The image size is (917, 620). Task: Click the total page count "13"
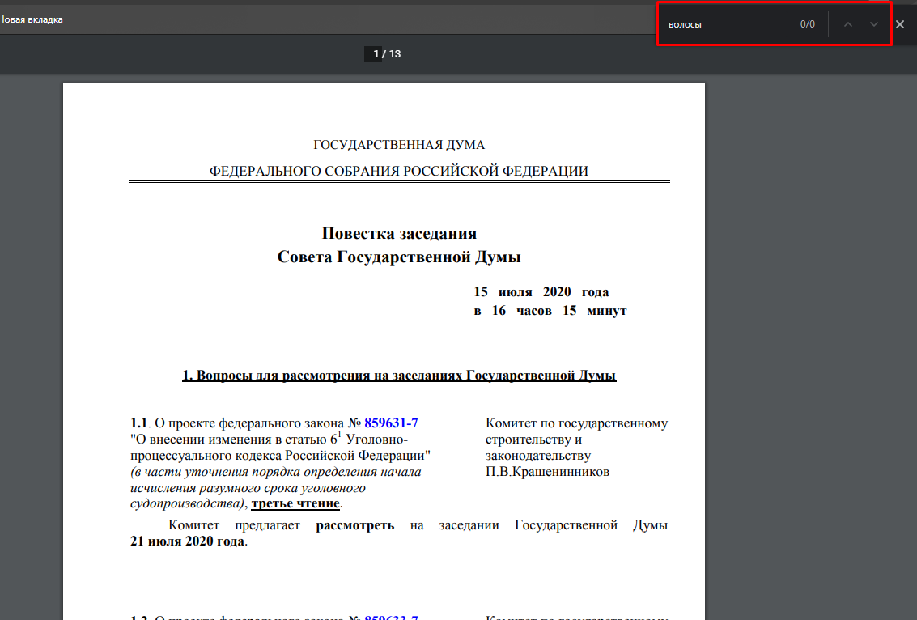395,53
